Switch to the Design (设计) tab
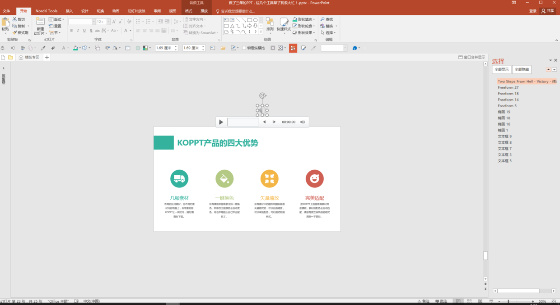Viewport: 560px width, 305px height. point(85,11)
